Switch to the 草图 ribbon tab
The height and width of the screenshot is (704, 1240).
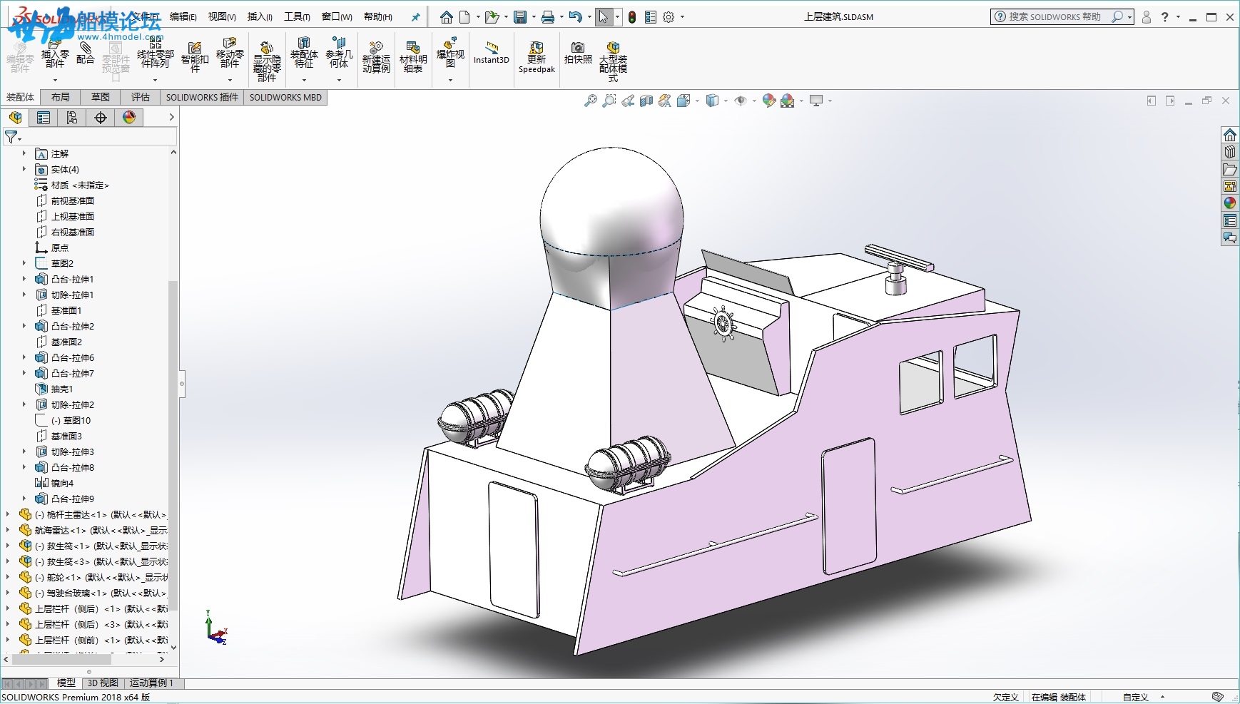coord(101,97)
